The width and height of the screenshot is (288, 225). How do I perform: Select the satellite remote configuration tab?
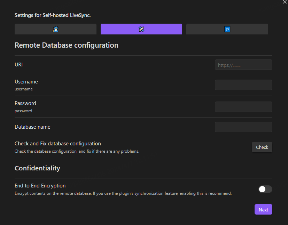click(141, 29)
